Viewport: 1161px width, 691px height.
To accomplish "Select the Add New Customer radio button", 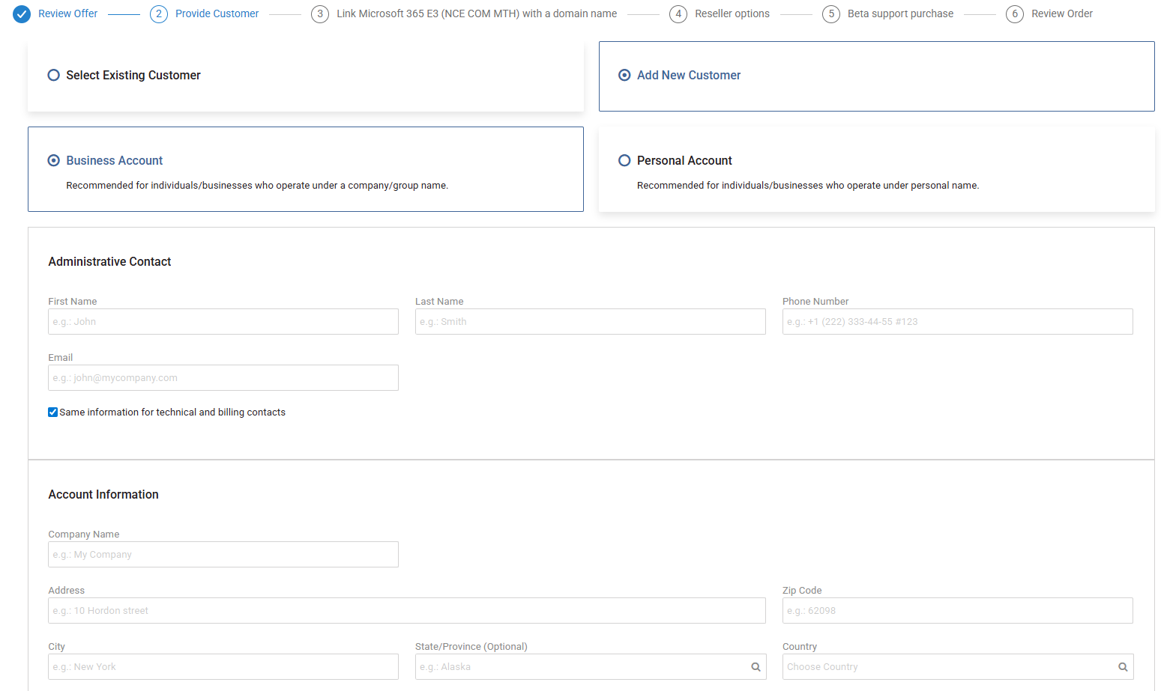I will (x=624, y=76).
